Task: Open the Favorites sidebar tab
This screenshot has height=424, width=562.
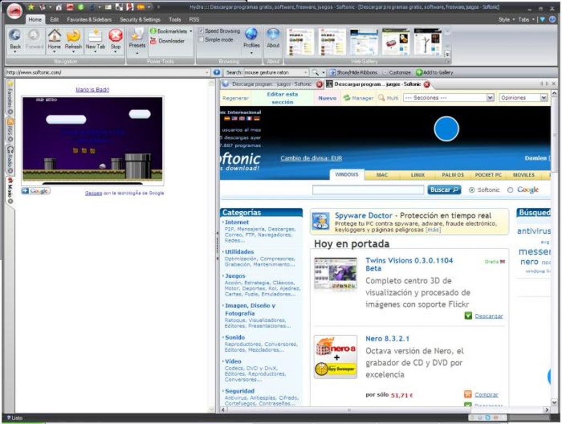Action: (x=10, y=98)
